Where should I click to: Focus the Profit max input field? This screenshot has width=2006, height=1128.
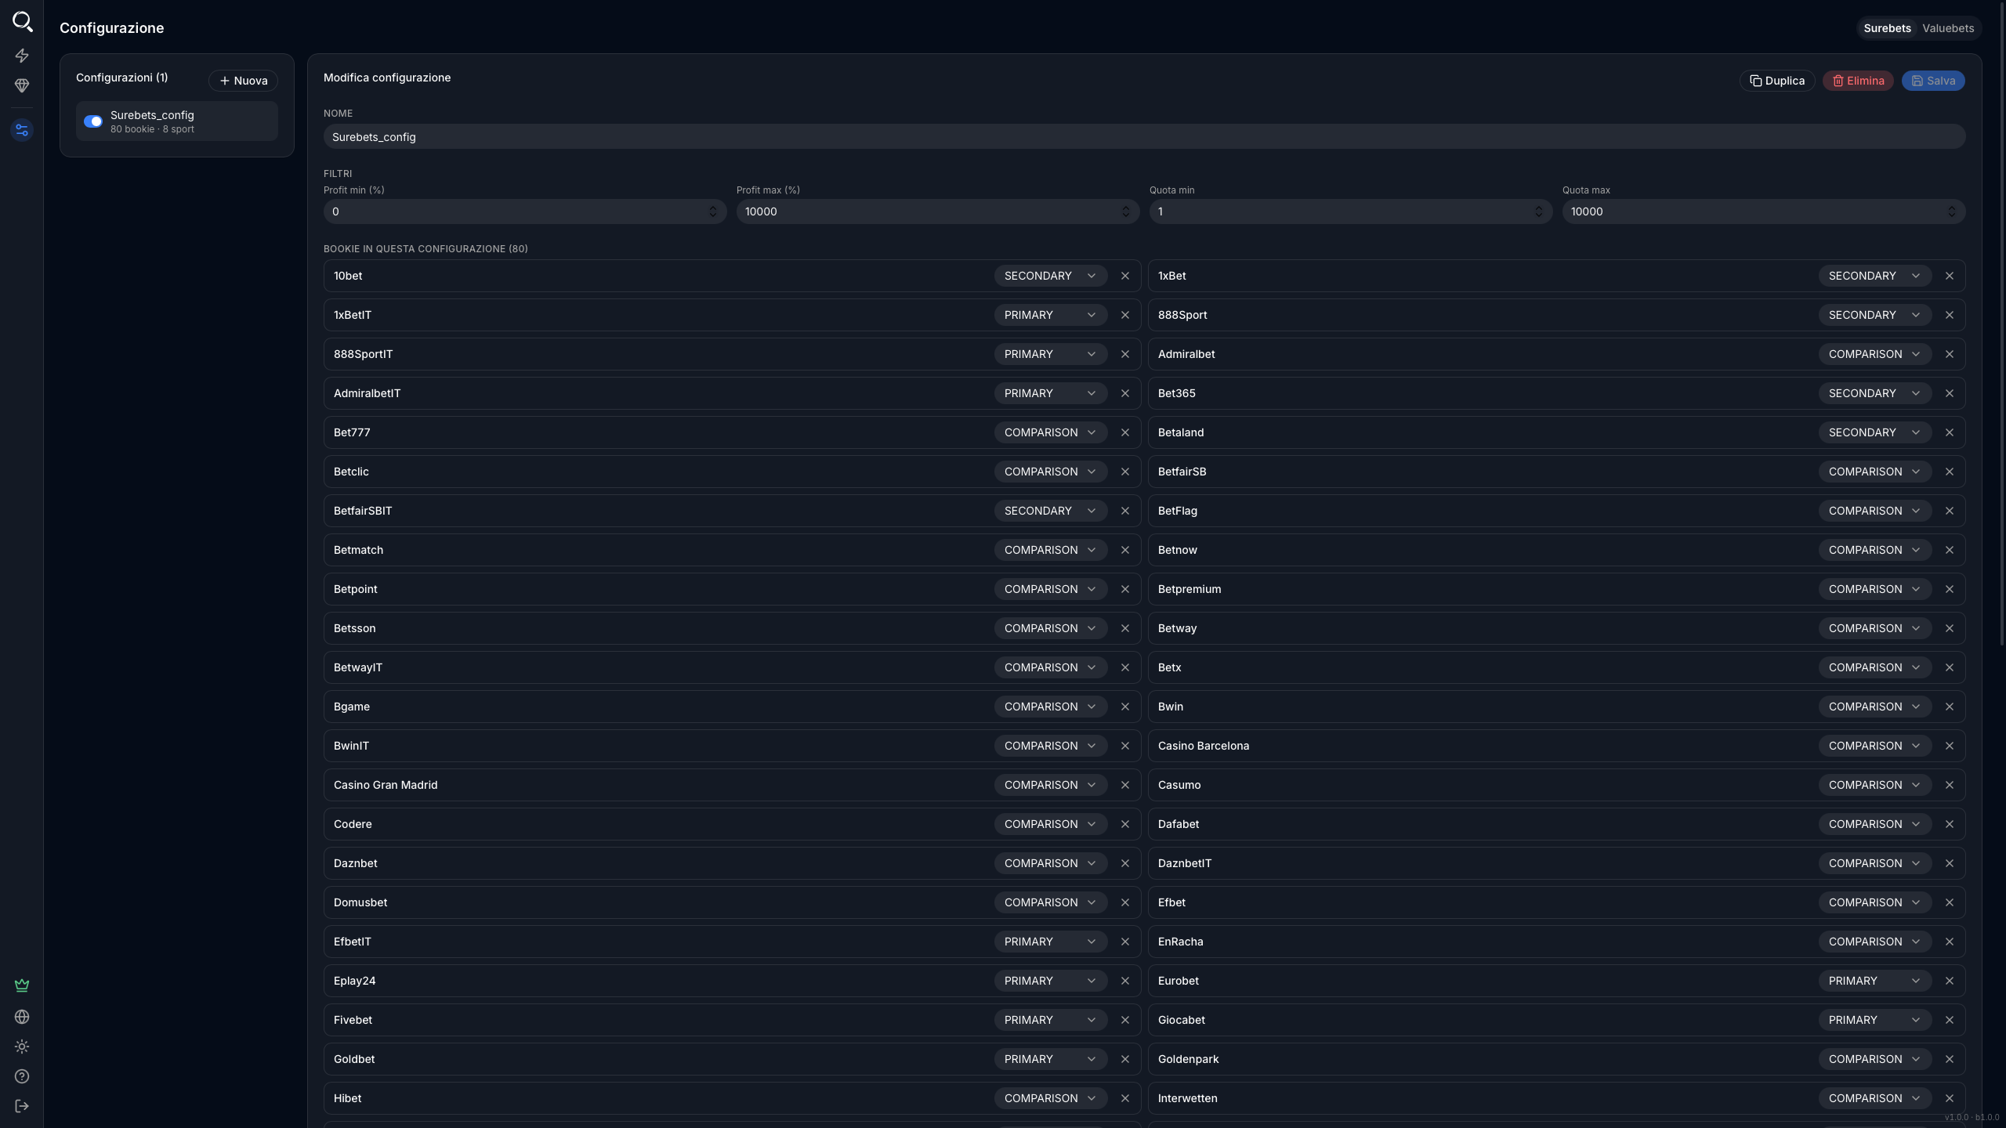938,211
